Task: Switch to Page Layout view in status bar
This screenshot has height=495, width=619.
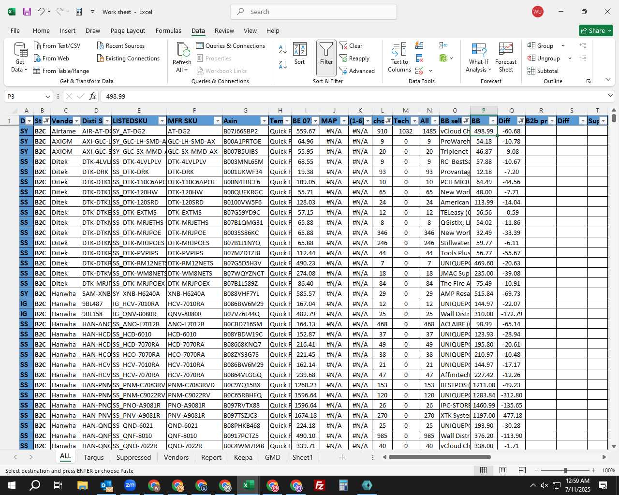Action: click(503, 470)
